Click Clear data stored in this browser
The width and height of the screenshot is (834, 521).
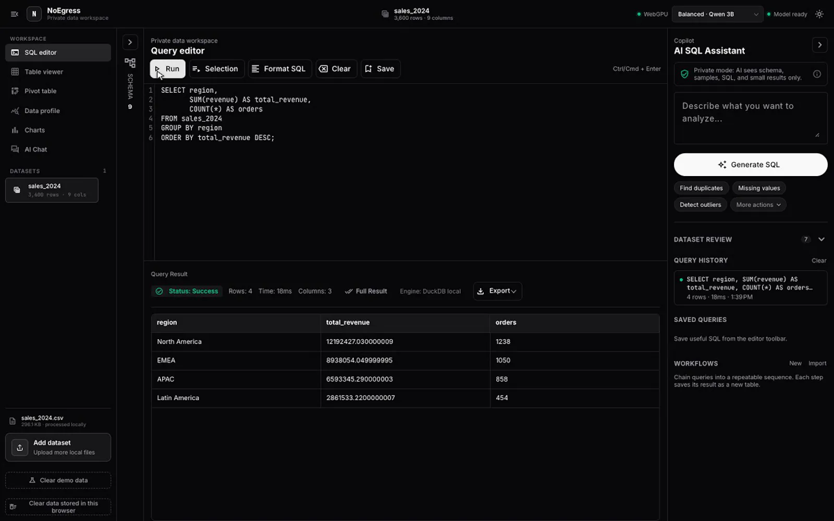(x=58, y=507)
